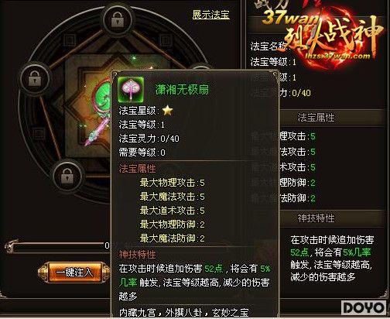390x319 pixels.
Task: Click the red 神技特性 heading in the tooltip
Action: (x=137, y=255)
